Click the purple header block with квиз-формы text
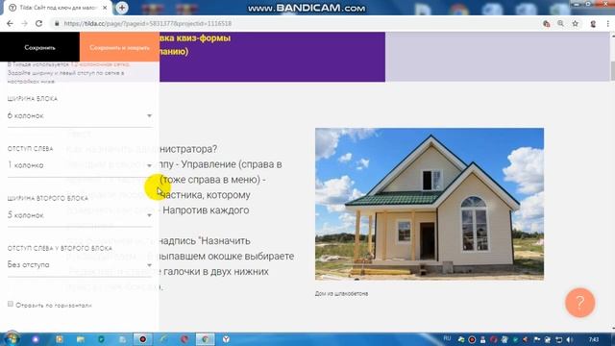Image resolution: width=615 pixels, height=346 pixels. (272, 57)
